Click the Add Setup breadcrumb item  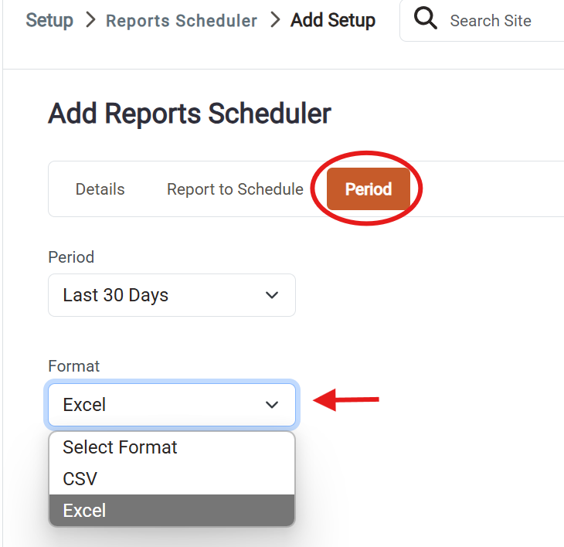coord(333,20)
